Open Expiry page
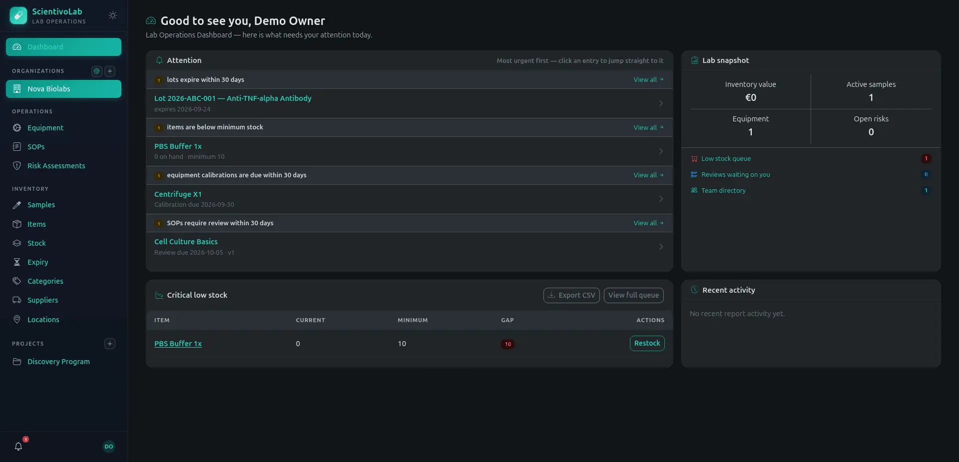 tap(63, 262)
